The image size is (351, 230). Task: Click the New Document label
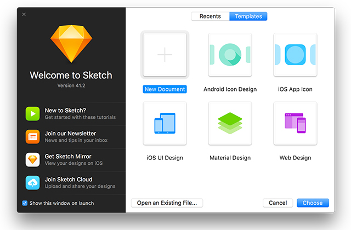pos(165,89)
